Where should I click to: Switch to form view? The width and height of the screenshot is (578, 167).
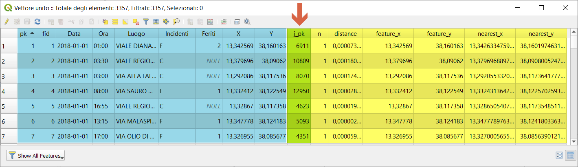559,155
